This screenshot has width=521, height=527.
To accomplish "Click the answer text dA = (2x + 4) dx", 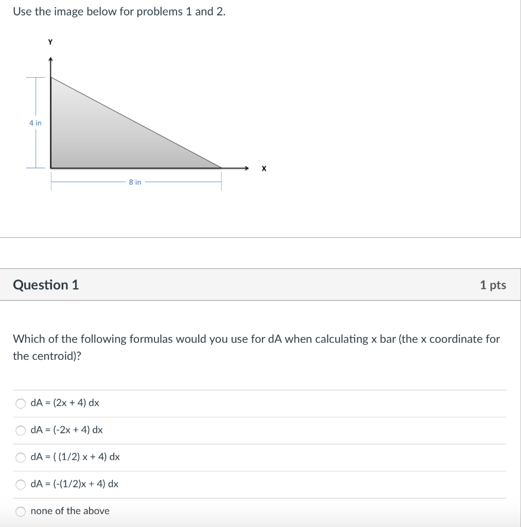I will tap(64, 403).
